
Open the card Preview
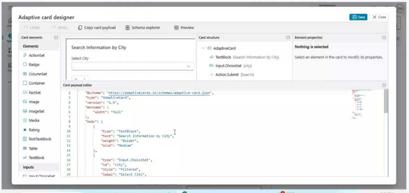click(184, 28)
